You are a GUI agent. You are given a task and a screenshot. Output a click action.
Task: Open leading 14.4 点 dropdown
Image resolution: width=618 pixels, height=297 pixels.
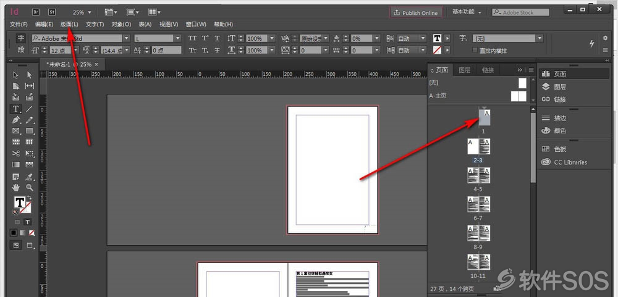click(126, 51)
